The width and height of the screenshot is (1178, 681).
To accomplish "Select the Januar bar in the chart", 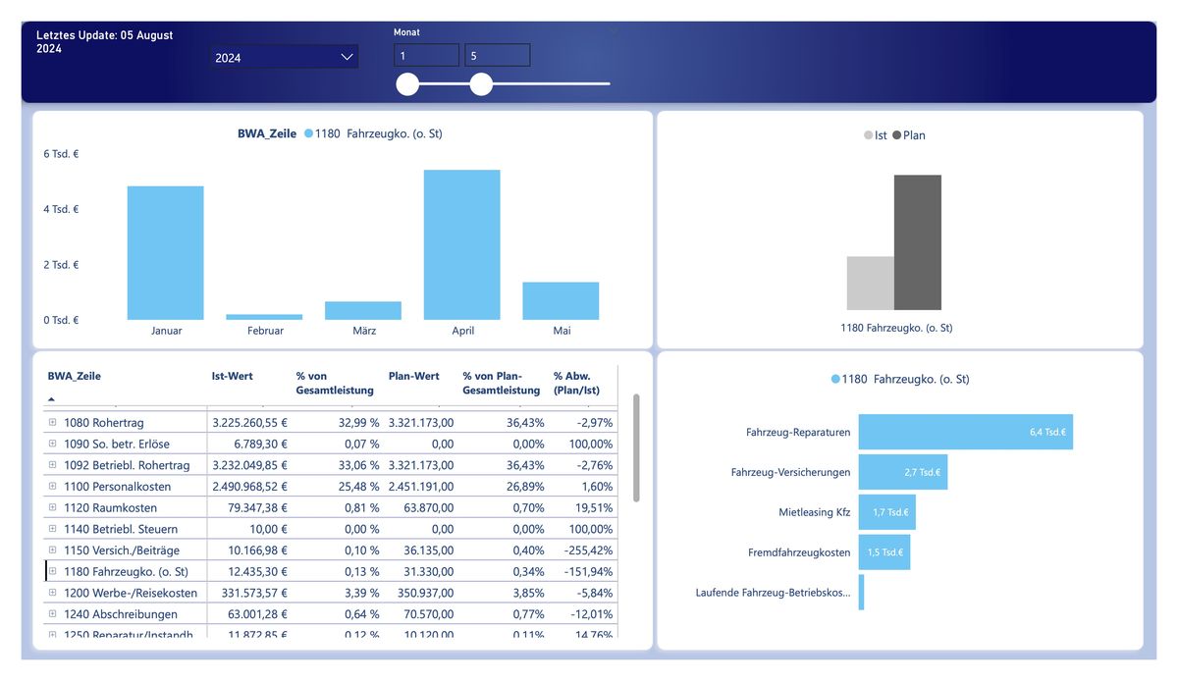I will pyautogui.click(x=166, y=253).
